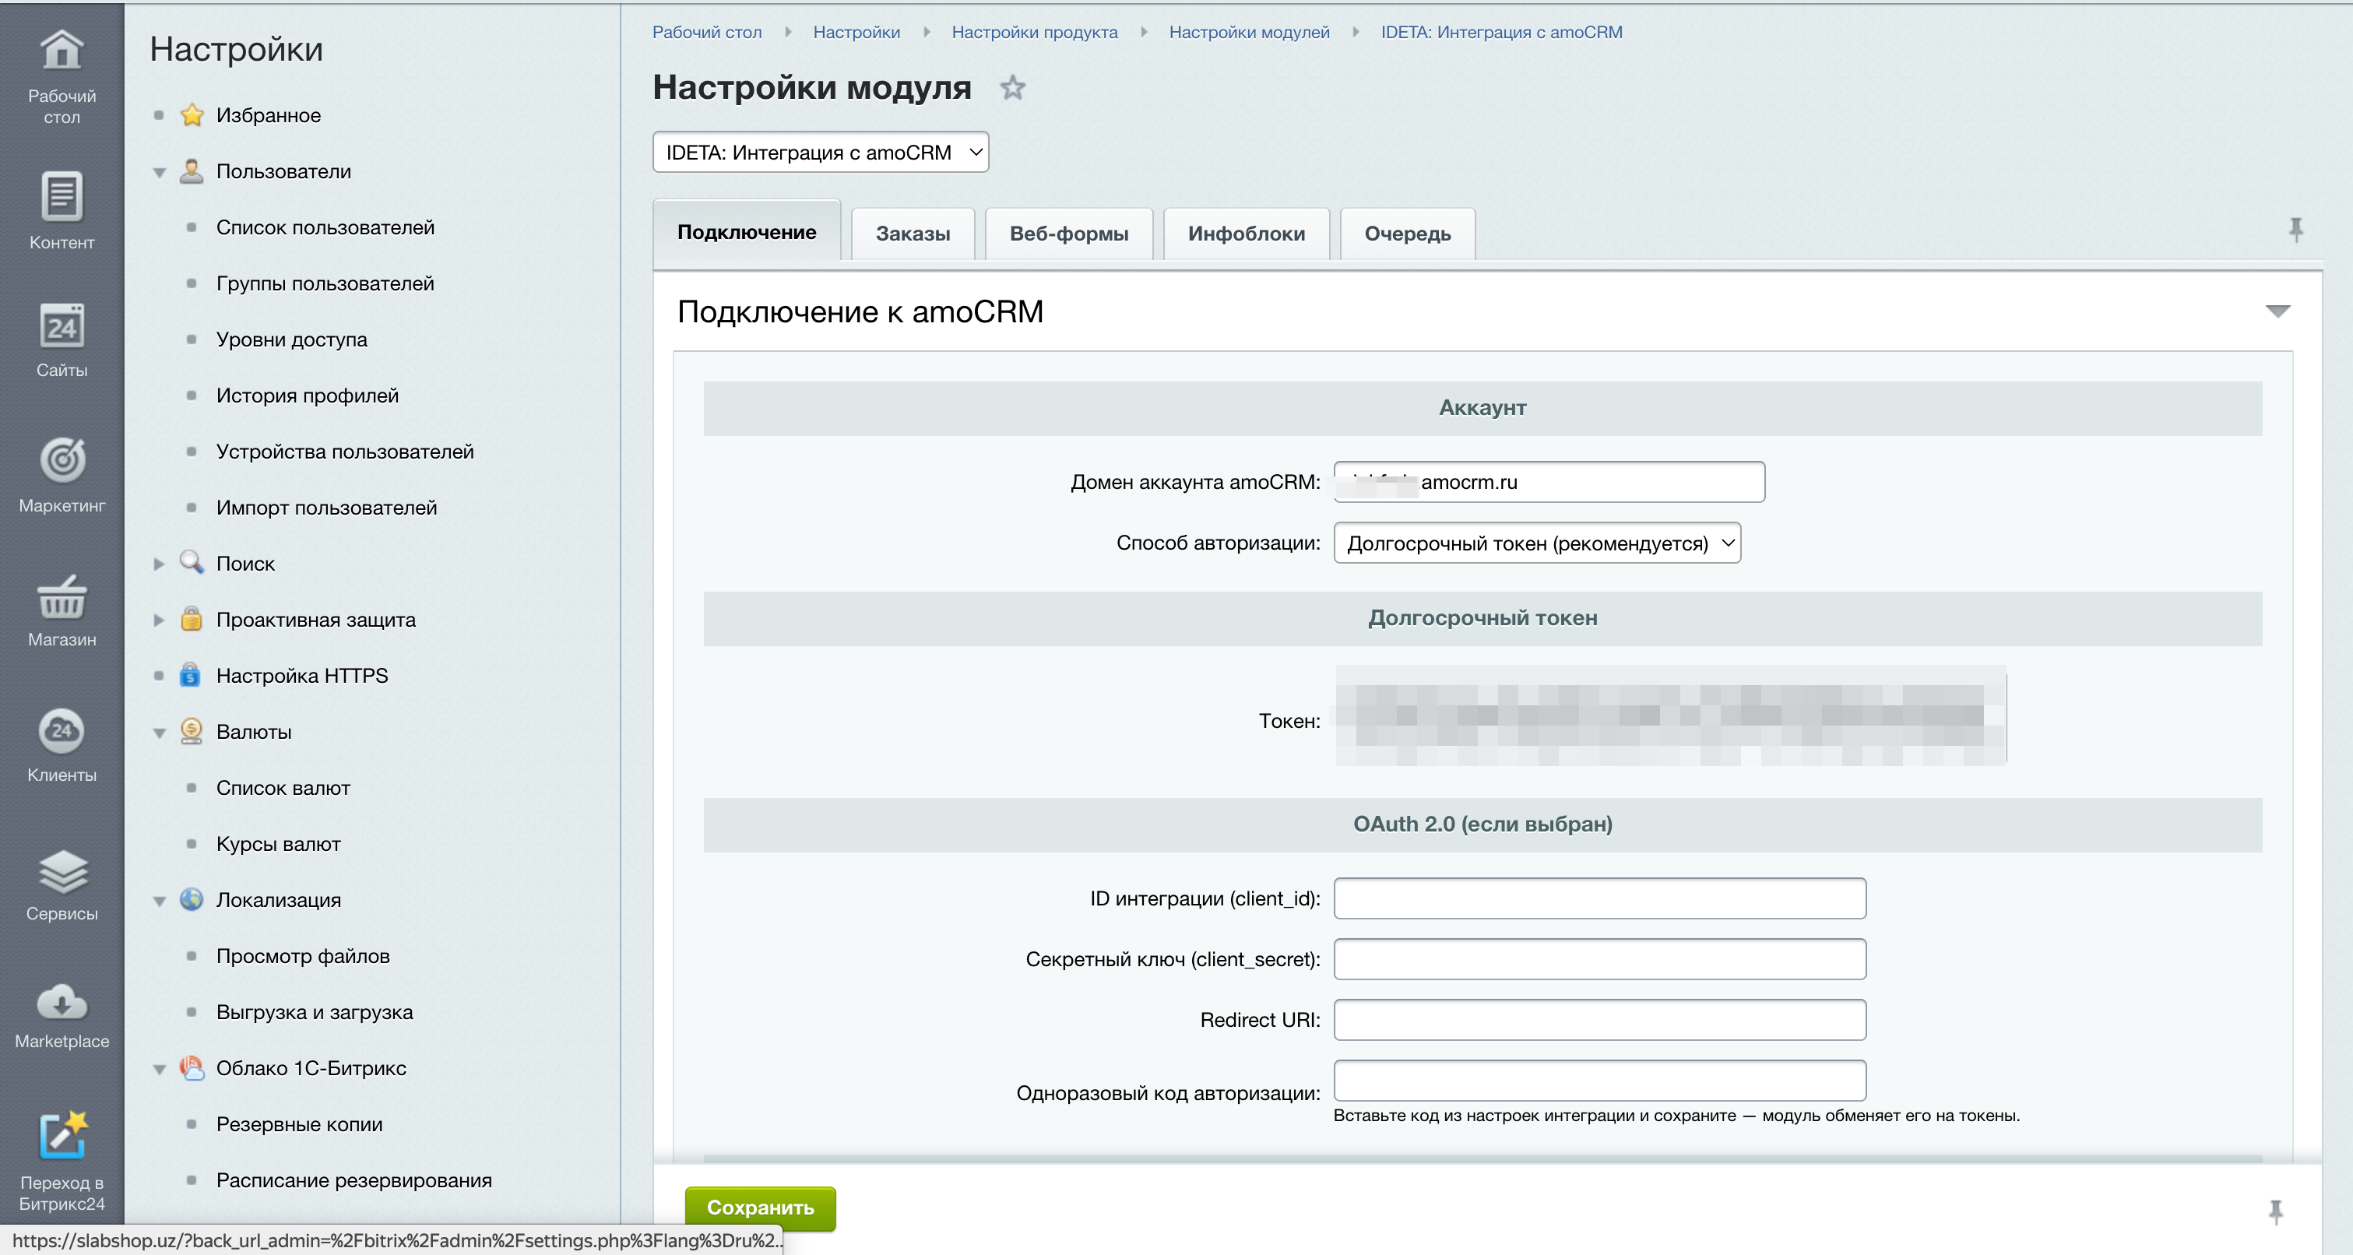2353x1255 pixels.
Task: Click the Поиск magnifier icon
Action: [192, 563]
